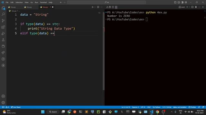Image resolution: width=206 pixels, height=115 pixels.
Task: Open Live Share arrow icon in activity bar
Action: [3, 53]
